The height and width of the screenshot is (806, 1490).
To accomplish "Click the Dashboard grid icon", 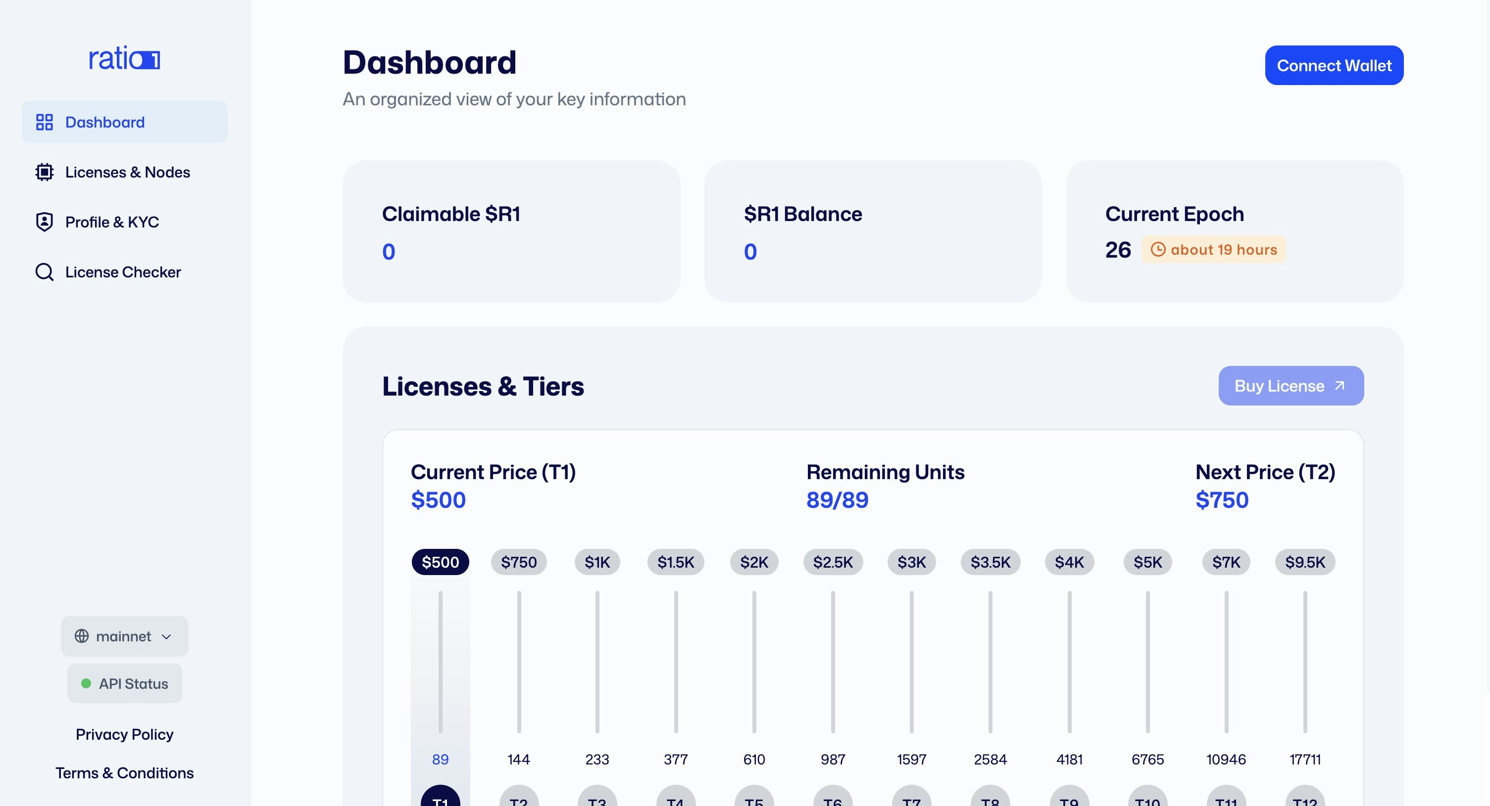I will [45, 122].
